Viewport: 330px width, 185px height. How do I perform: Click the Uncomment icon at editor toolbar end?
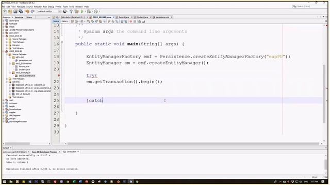pyautogui.click(x=143, y=22)
